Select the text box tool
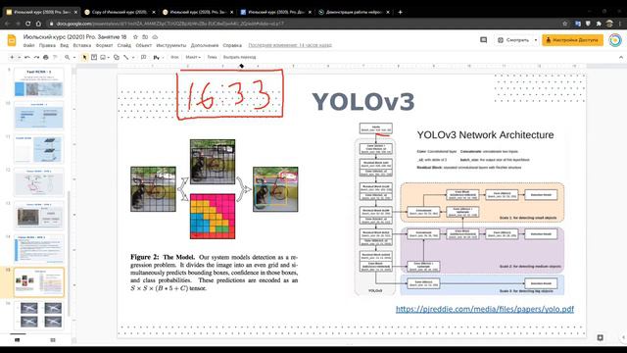This screenshot has height=353, width=627. tap(94, 57)
